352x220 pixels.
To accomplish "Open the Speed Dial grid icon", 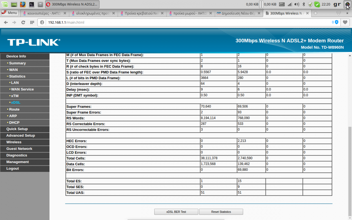I will (x=32, y=22).
